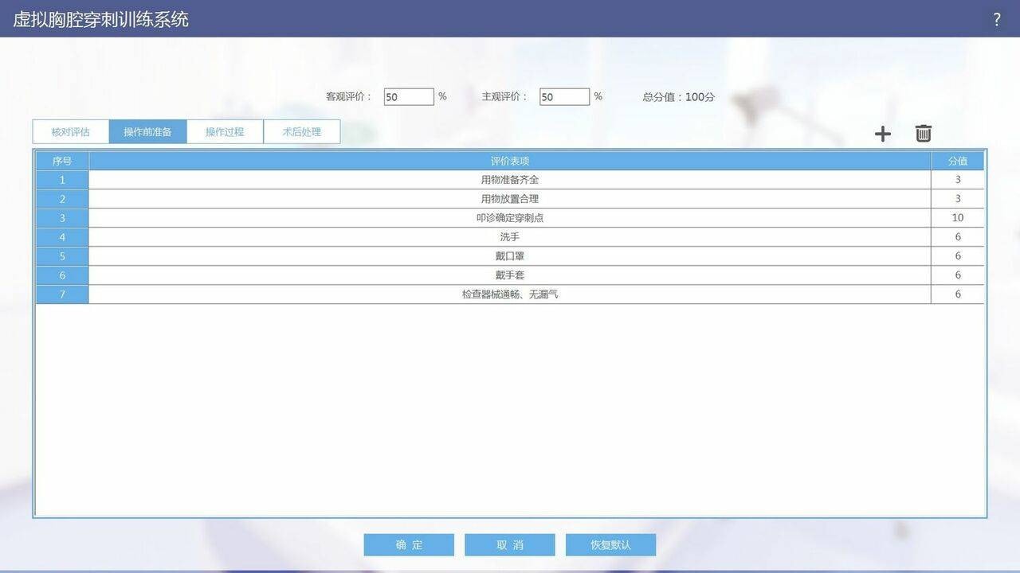Screen dimensions: 1020x573
Task: Click the 评价表项 column header
Action: point(510,161)
